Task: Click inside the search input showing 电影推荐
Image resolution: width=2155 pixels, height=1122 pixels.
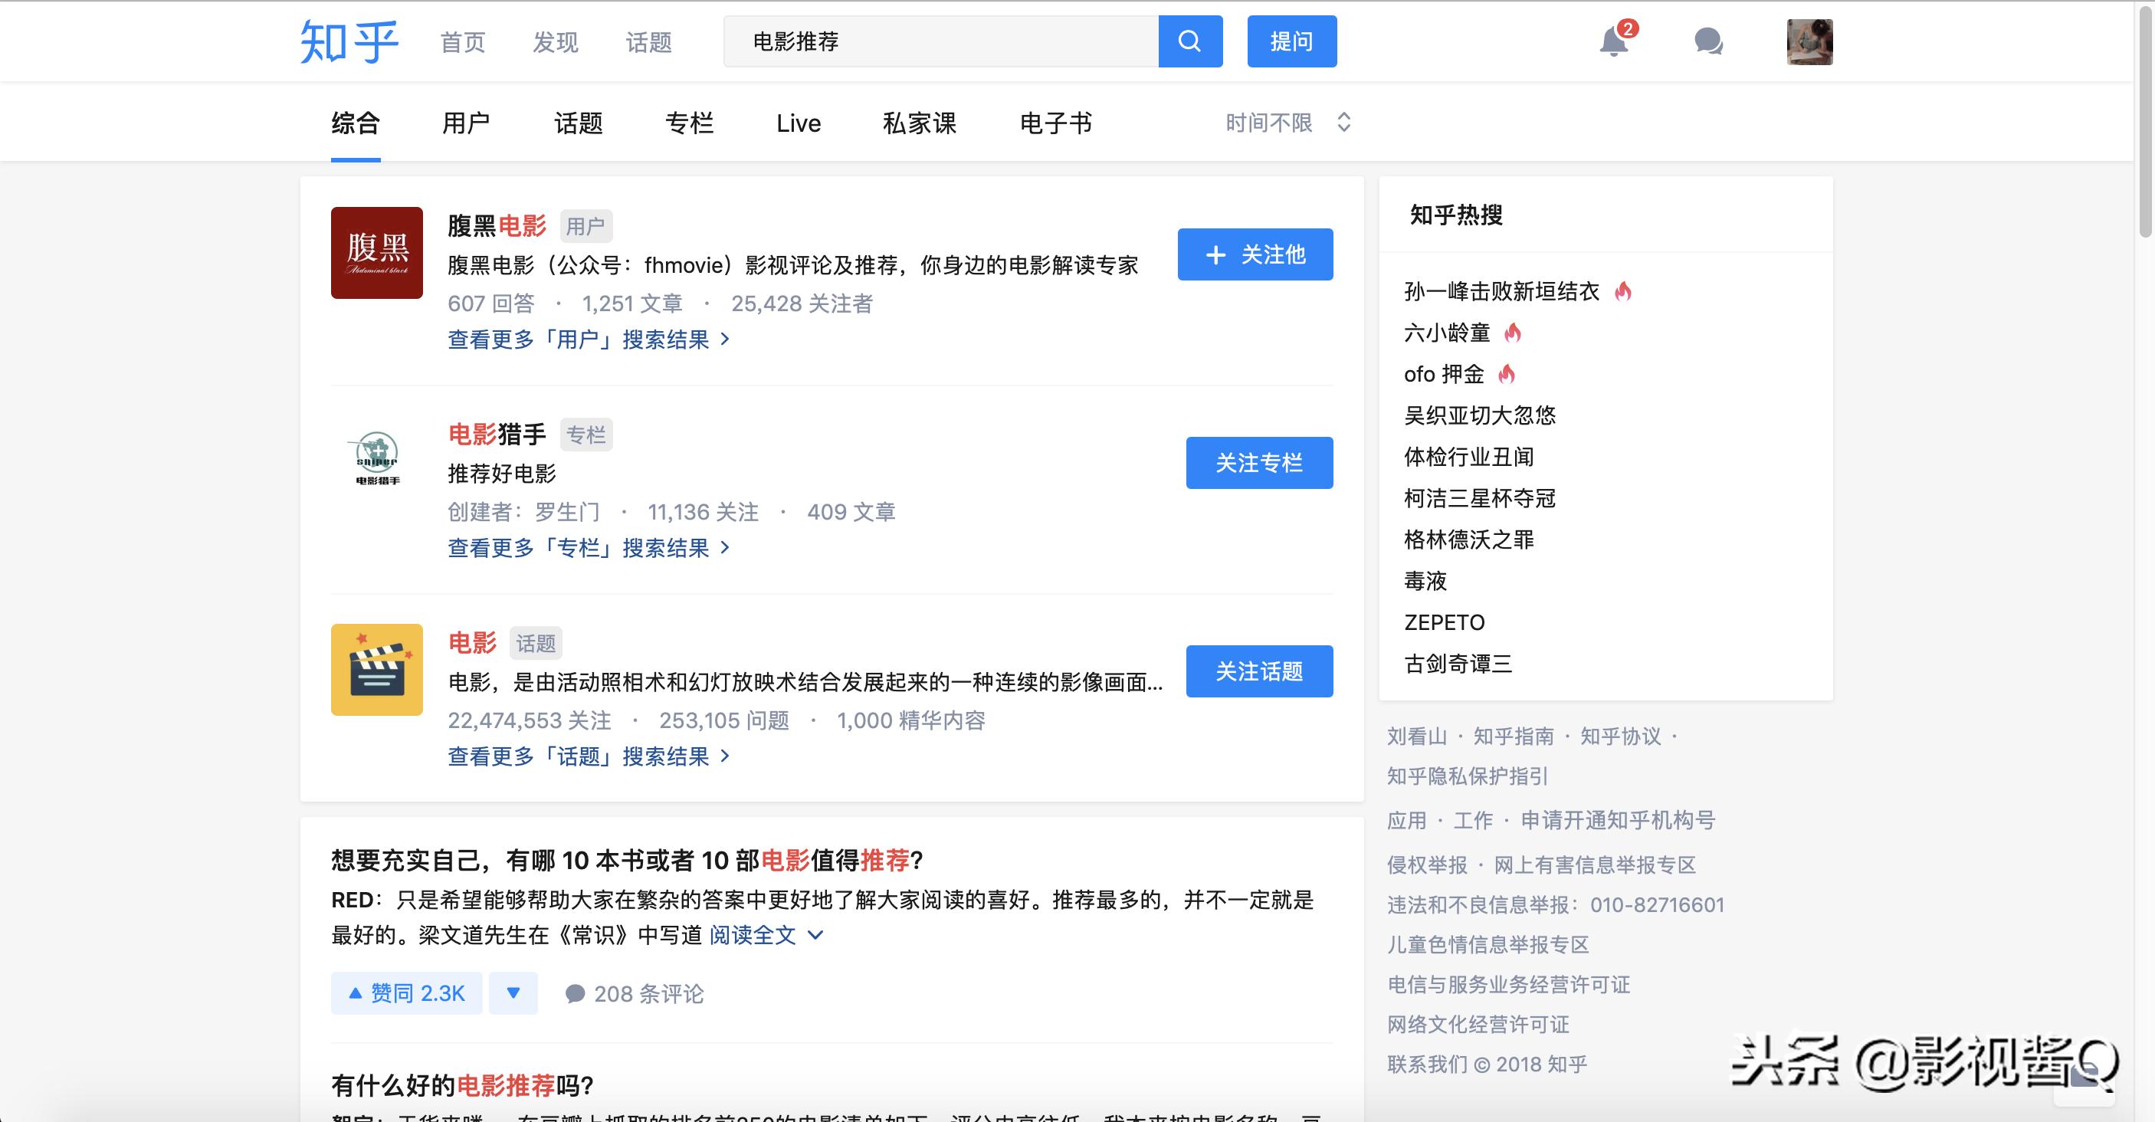Action: click(920, 40)
